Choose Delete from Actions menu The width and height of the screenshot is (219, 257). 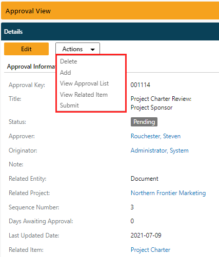coord(68,61)
